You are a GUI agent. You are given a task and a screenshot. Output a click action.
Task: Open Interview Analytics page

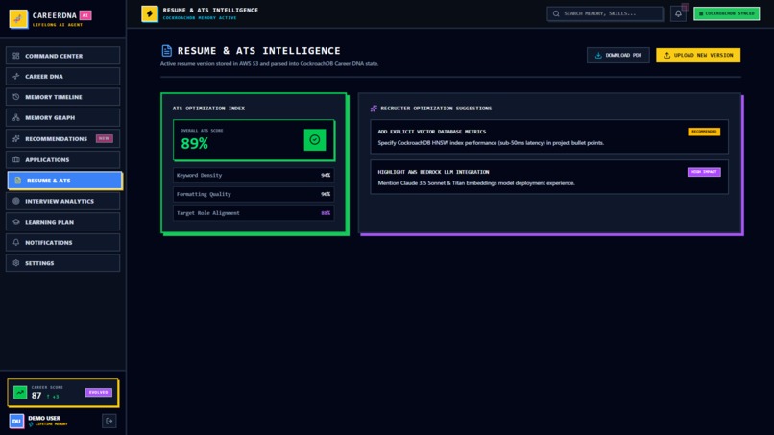62,202
